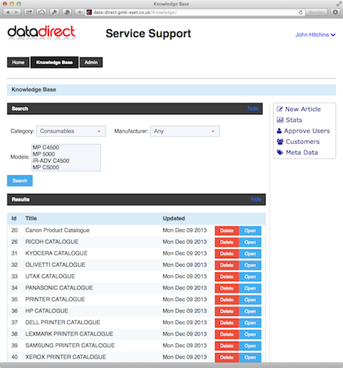The height and width of the screenshot is (368, 343).
Task: Hide the Search panel
Action: 253,108
